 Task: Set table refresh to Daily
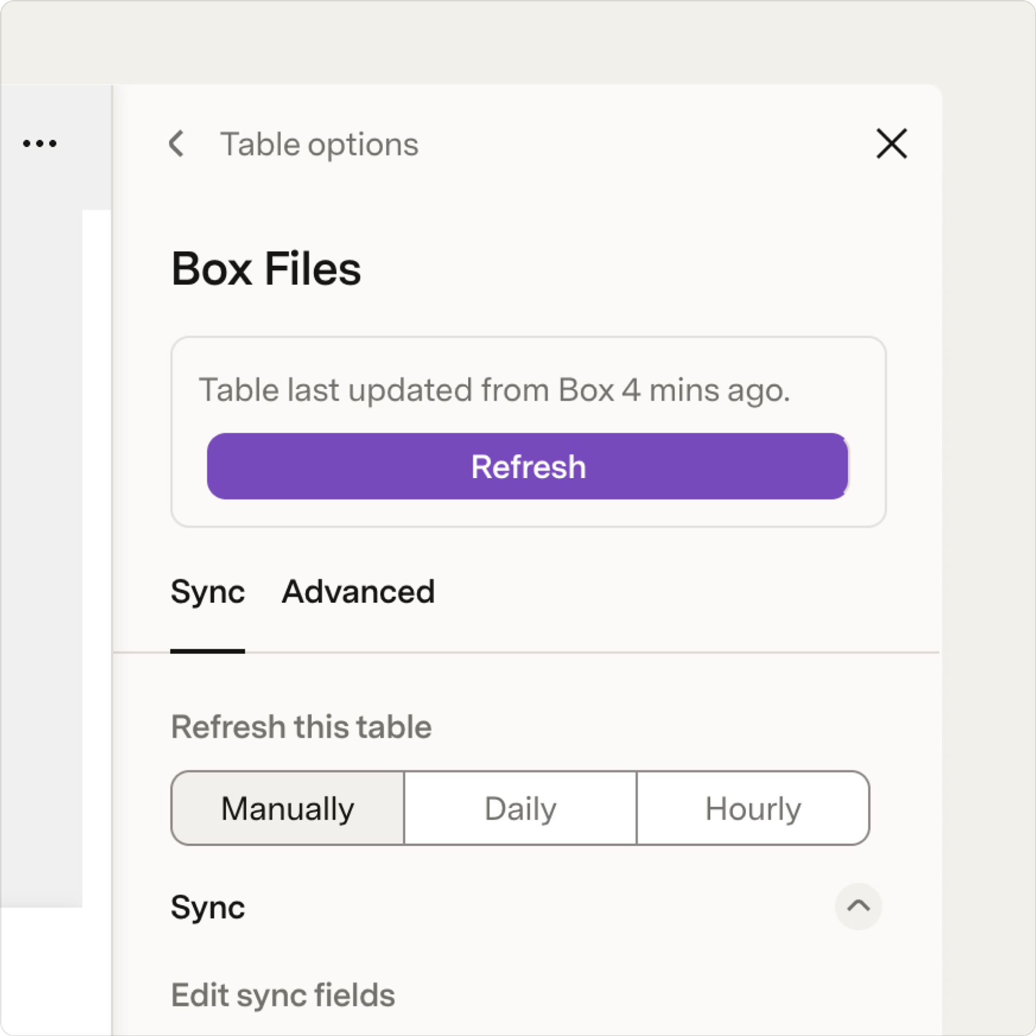[520, 808]
